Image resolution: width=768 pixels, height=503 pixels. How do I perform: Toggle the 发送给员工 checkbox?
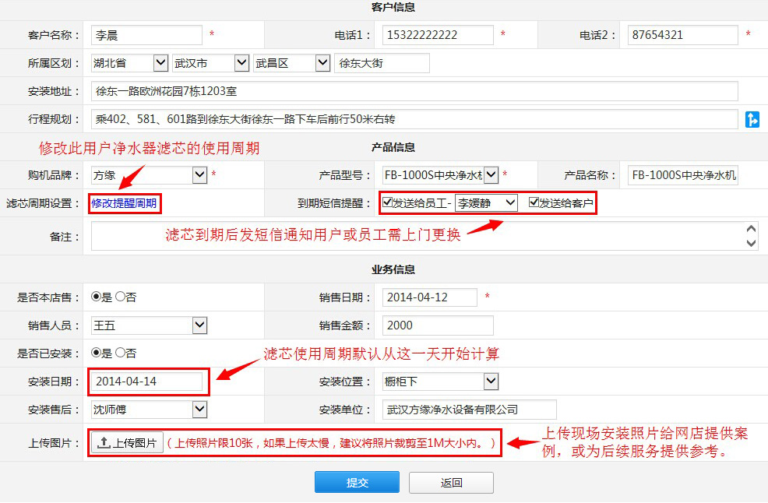(x=387, y=203)
